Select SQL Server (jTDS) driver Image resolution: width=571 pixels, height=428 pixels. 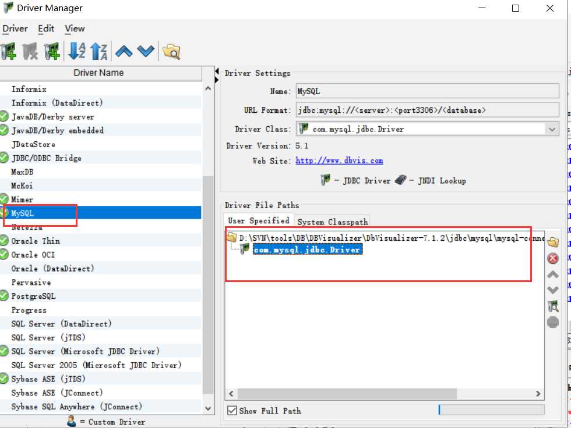100,337
